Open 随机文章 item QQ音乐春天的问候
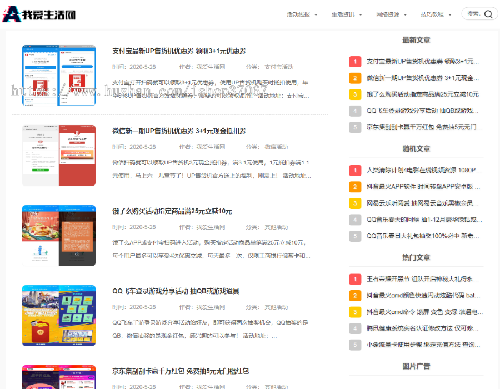Screen dimensions: 500x389 (424, 220)
